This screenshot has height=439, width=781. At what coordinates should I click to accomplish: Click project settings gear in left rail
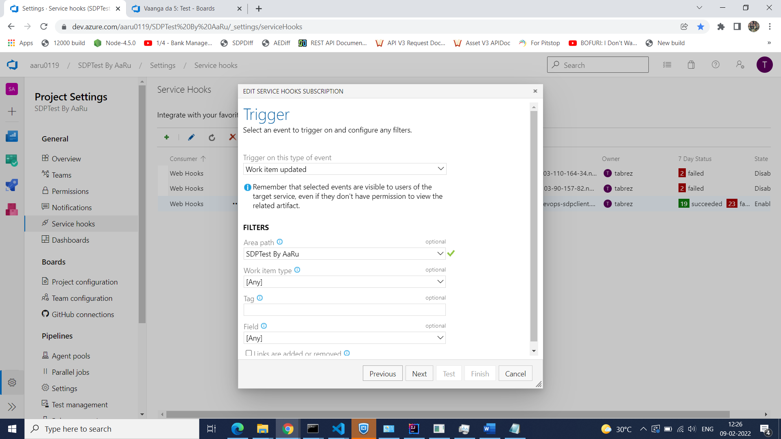pyautogui.click(x=12, y=382)
